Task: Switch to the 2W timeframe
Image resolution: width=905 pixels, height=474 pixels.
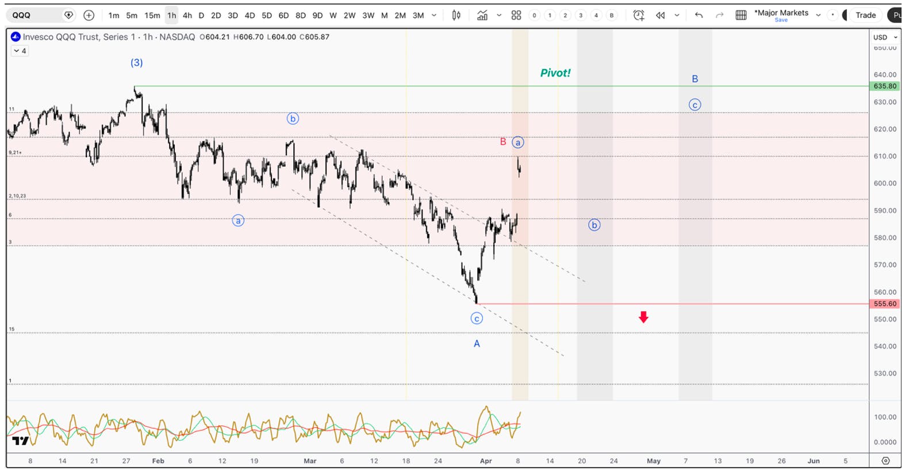Action: tap(350, 16)
